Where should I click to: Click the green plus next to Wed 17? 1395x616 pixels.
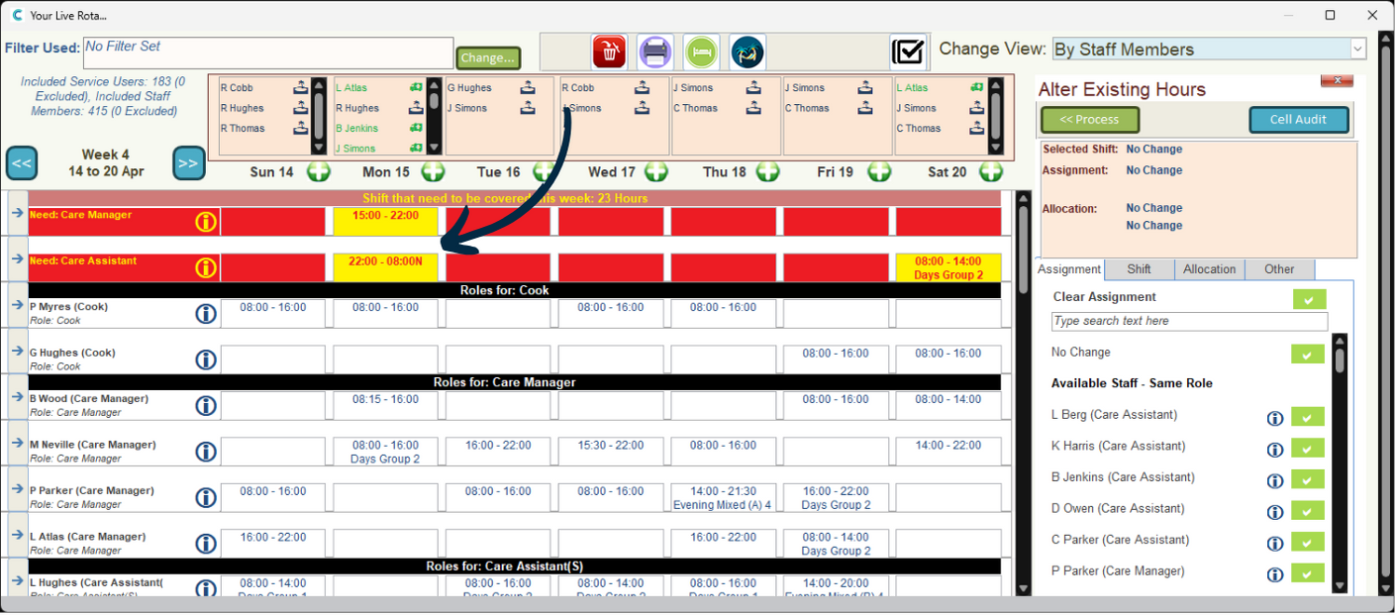pos(655,171)
